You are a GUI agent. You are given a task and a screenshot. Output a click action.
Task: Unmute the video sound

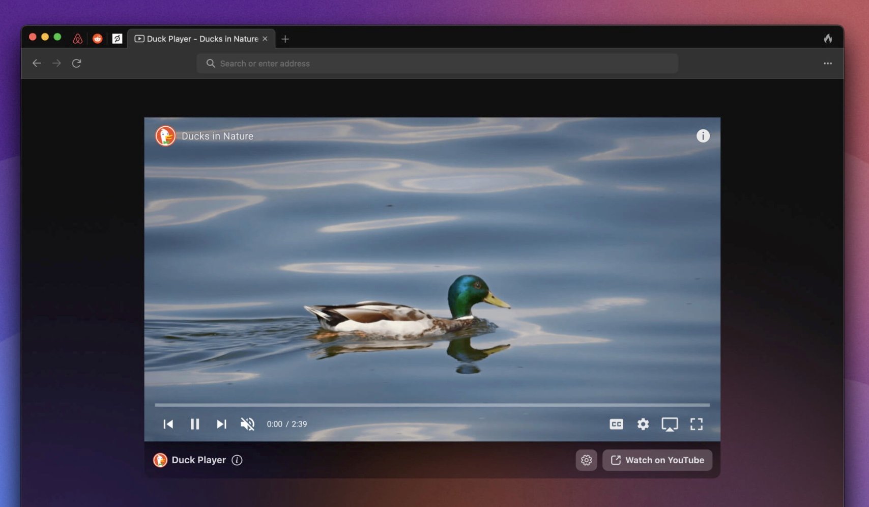247,424
